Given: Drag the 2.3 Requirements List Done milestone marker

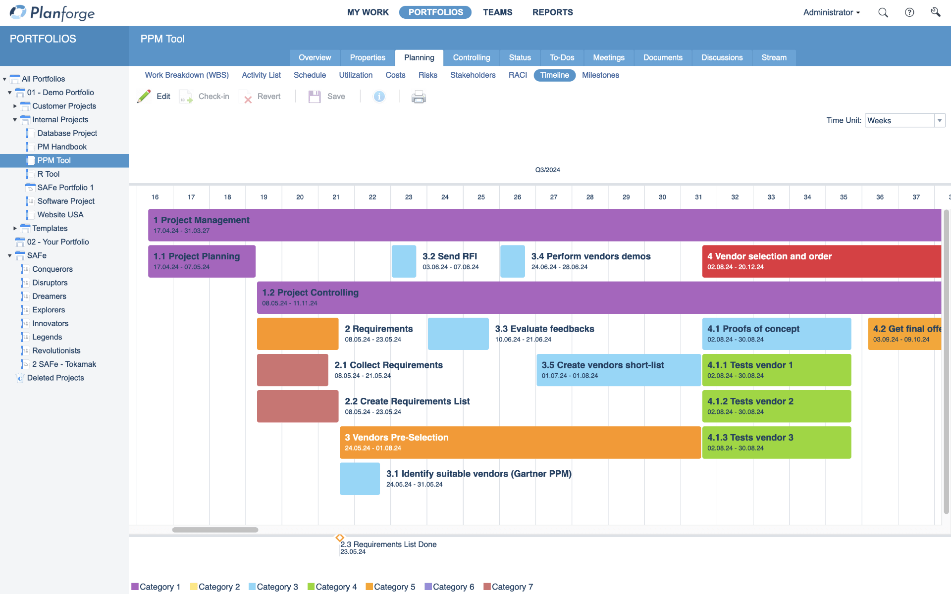Looking at the screenshot, I should (x=338, y=535).
